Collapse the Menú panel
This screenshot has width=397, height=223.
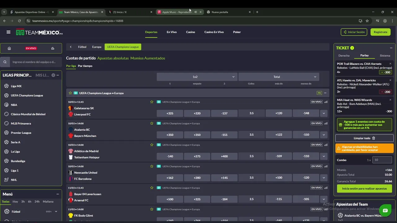point(58,194)
